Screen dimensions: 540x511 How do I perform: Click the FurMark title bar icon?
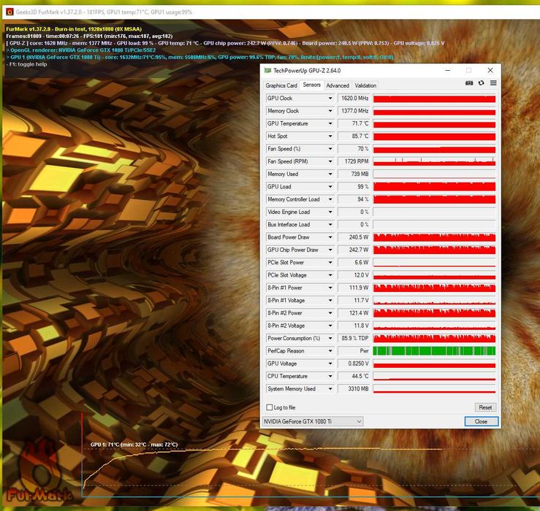point(9,12)
